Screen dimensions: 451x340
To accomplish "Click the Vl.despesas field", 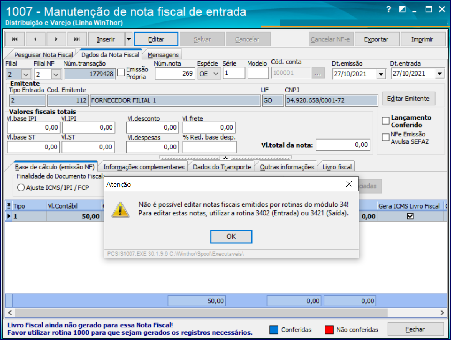I will 152,147.
